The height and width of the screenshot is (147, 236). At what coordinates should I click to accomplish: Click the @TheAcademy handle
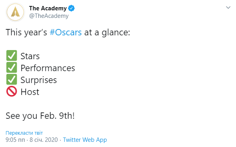point(49,16)
